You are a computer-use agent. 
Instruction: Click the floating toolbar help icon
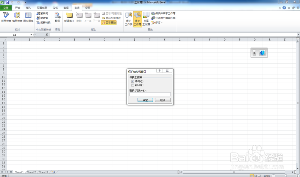(262, 53)
